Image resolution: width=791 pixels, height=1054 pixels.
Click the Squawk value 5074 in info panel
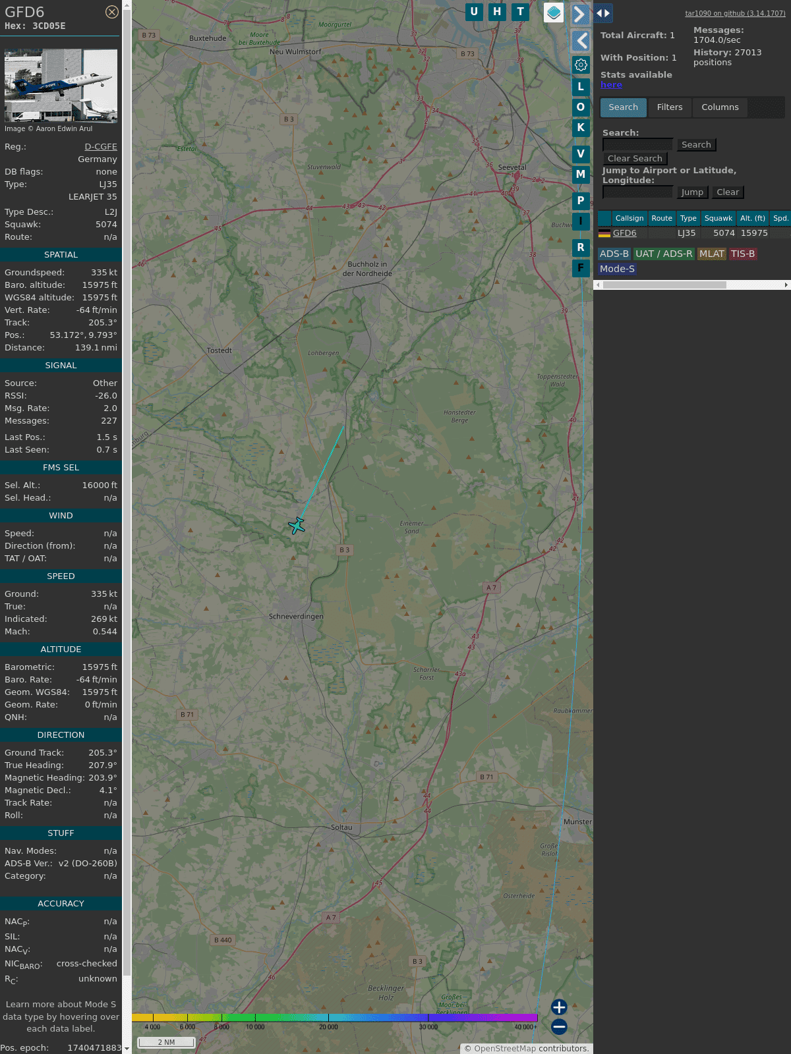pos(106,225)
